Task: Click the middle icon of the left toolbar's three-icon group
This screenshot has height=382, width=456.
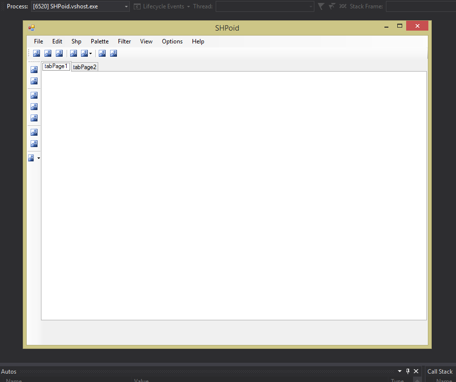Action: (x=34, y=107)
